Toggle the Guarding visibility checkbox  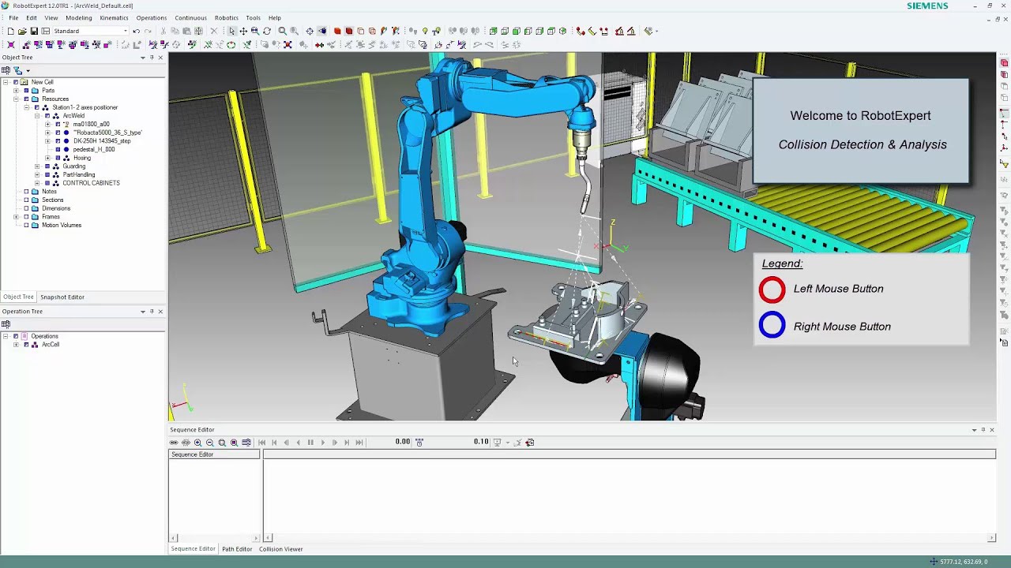point(47,166)
